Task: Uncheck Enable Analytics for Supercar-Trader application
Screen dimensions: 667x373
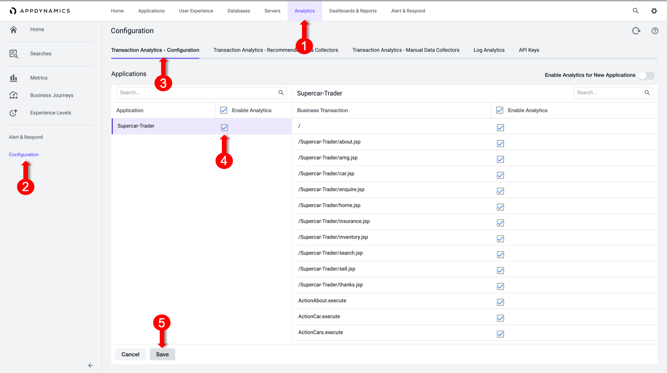Action: pos(224,127)
